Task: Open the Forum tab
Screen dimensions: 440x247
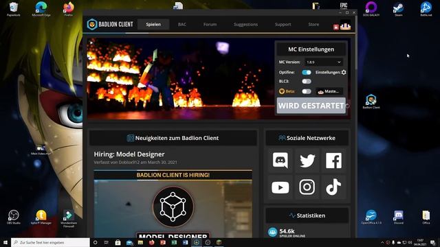Action: [210, 25]
